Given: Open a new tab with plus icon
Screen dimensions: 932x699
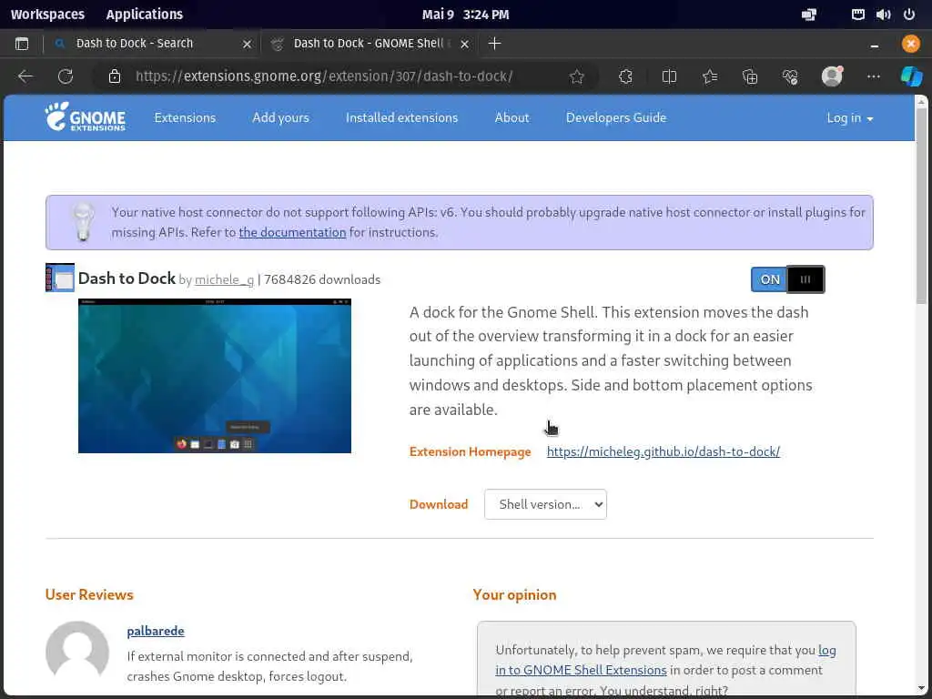Looking at the screenshot, I should 494,44.
